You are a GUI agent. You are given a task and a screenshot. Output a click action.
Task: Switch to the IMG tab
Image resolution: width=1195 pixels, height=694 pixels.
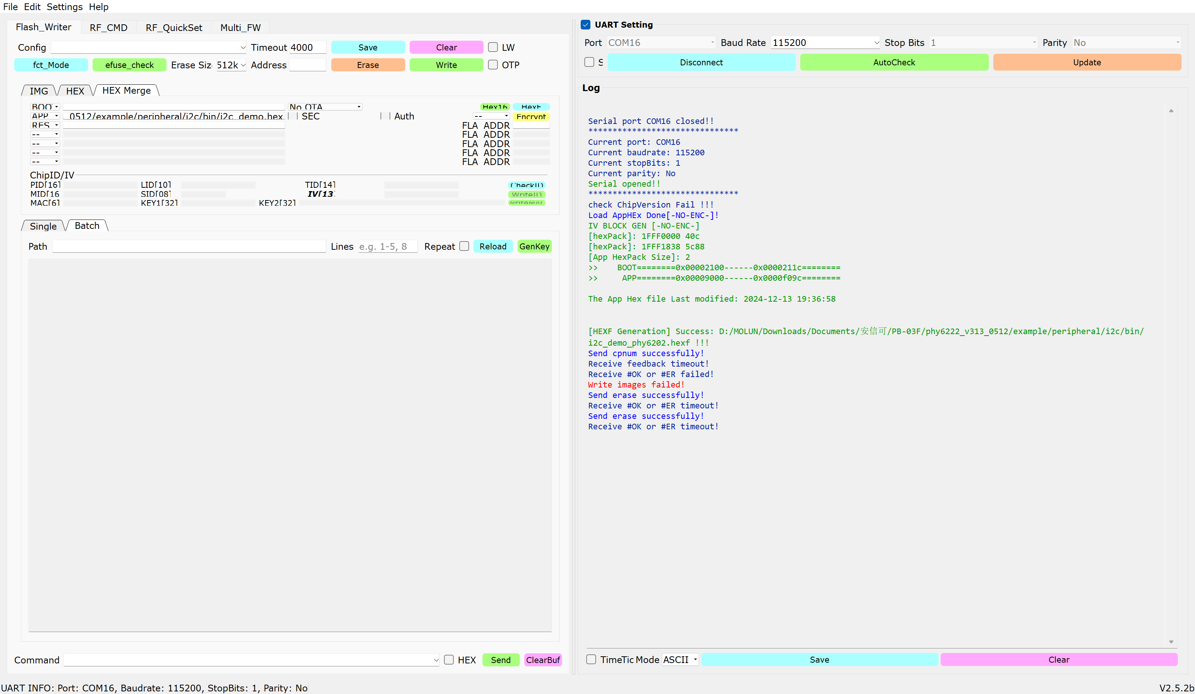point(39,91)
